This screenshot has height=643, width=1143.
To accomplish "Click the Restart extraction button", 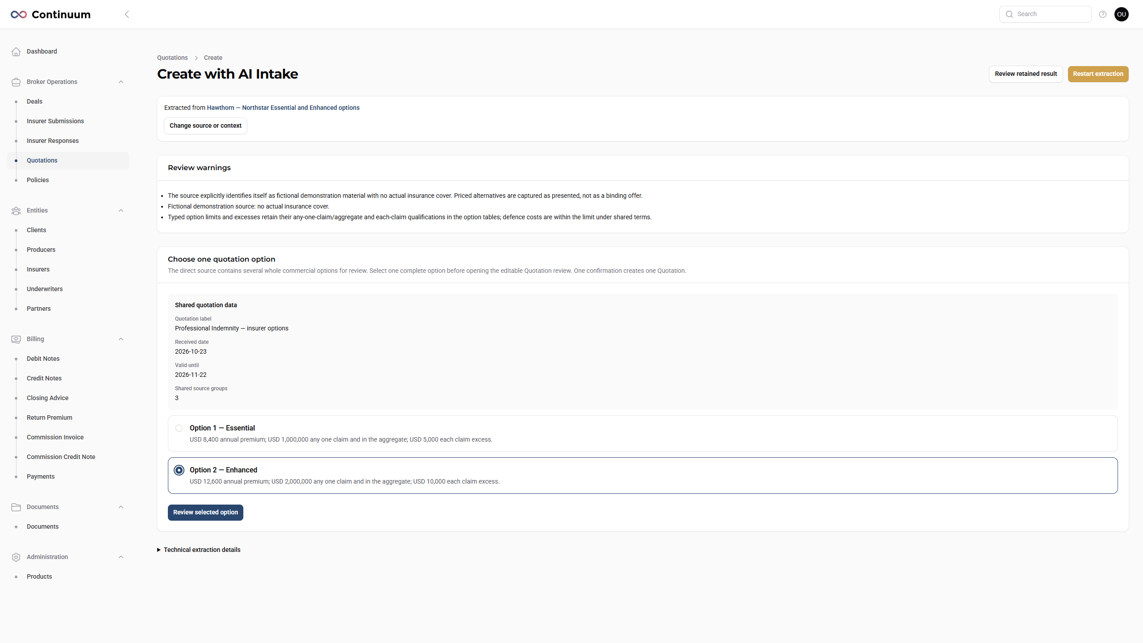I will 1098,74.
